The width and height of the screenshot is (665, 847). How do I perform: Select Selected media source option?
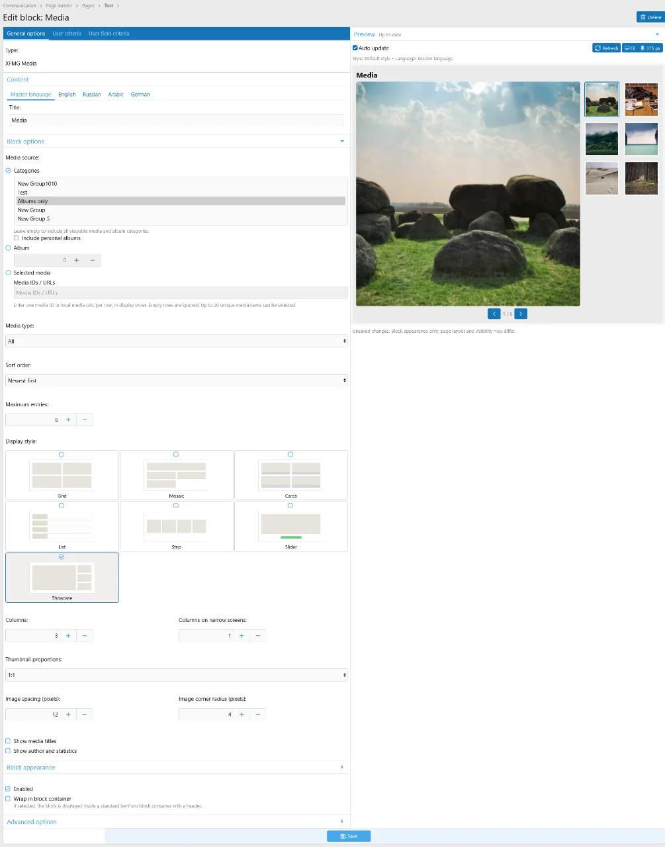click(8, 273)
